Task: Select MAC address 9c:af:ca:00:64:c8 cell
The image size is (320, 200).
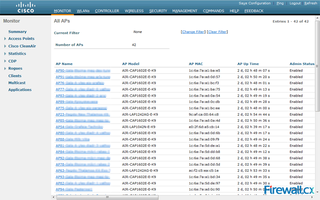Action: (203, 114)
